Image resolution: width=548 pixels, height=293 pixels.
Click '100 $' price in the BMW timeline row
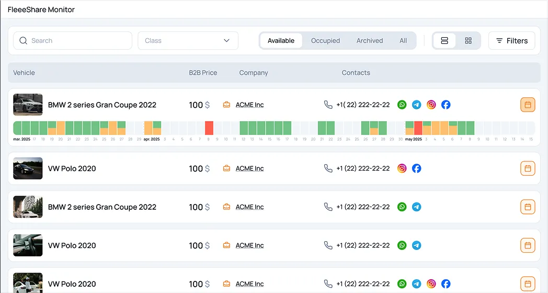(199, 105)
